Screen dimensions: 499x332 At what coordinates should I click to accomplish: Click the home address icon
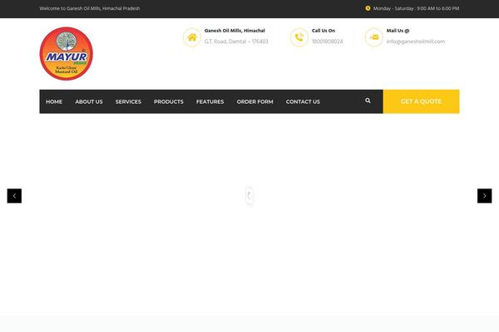192,37
